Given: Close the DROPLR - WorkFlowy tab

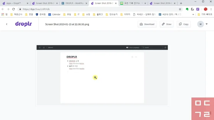Looking at the screenshot, I should [86, 3].
